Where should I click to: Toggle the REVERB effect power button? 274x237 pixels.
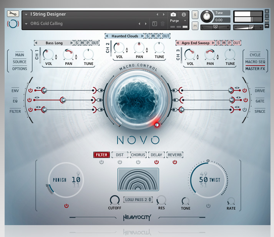pos(175,162)
